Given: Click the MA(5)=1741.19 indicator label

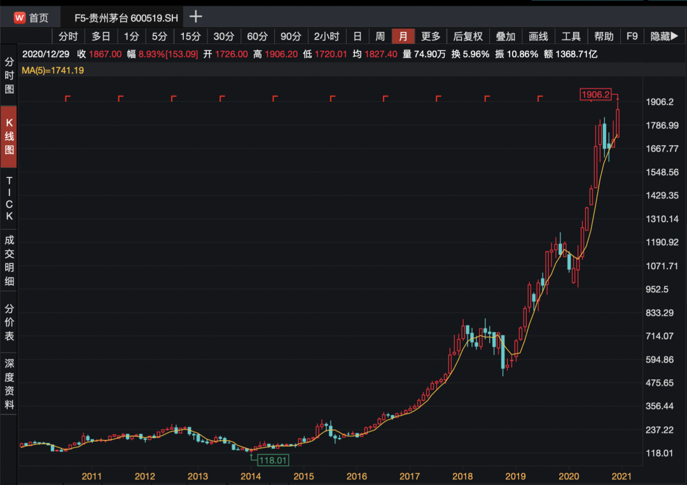Looking at the screenshot, I should (x=53, y=70).
